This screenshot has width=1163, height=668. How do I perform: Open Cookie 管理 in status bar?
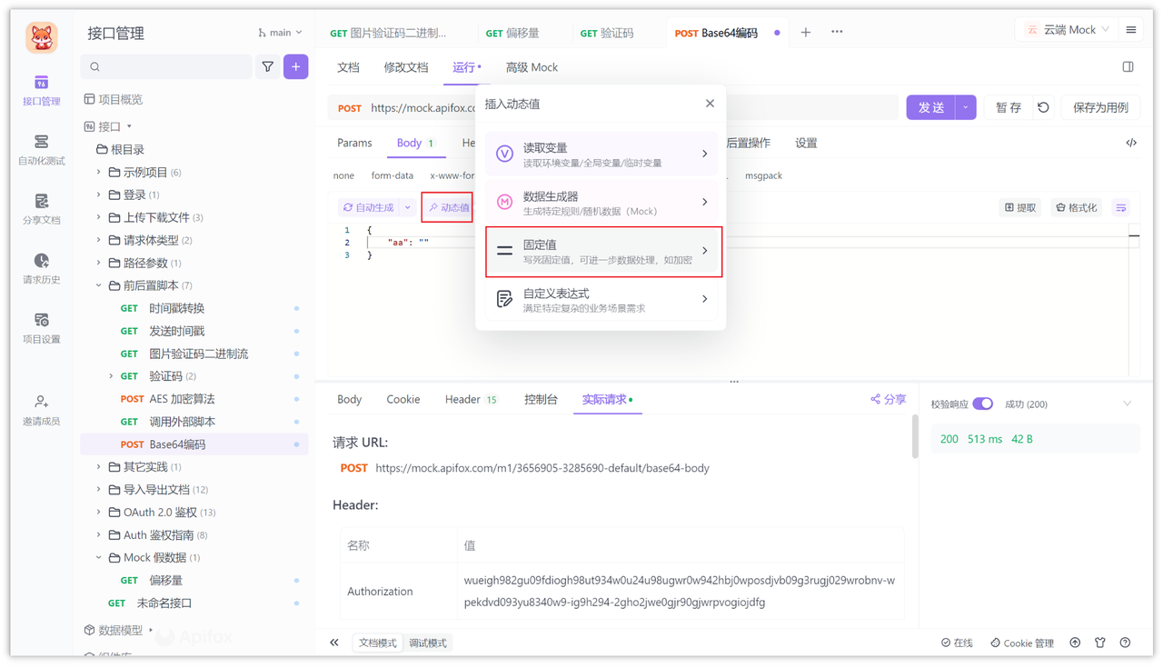1022,643
